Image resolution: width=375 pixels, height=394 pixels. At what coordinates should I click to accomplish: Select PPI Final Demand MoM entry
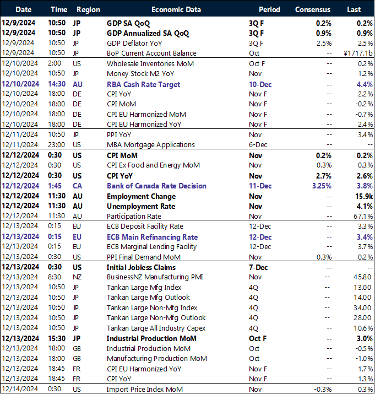click(x=144, y=257)
